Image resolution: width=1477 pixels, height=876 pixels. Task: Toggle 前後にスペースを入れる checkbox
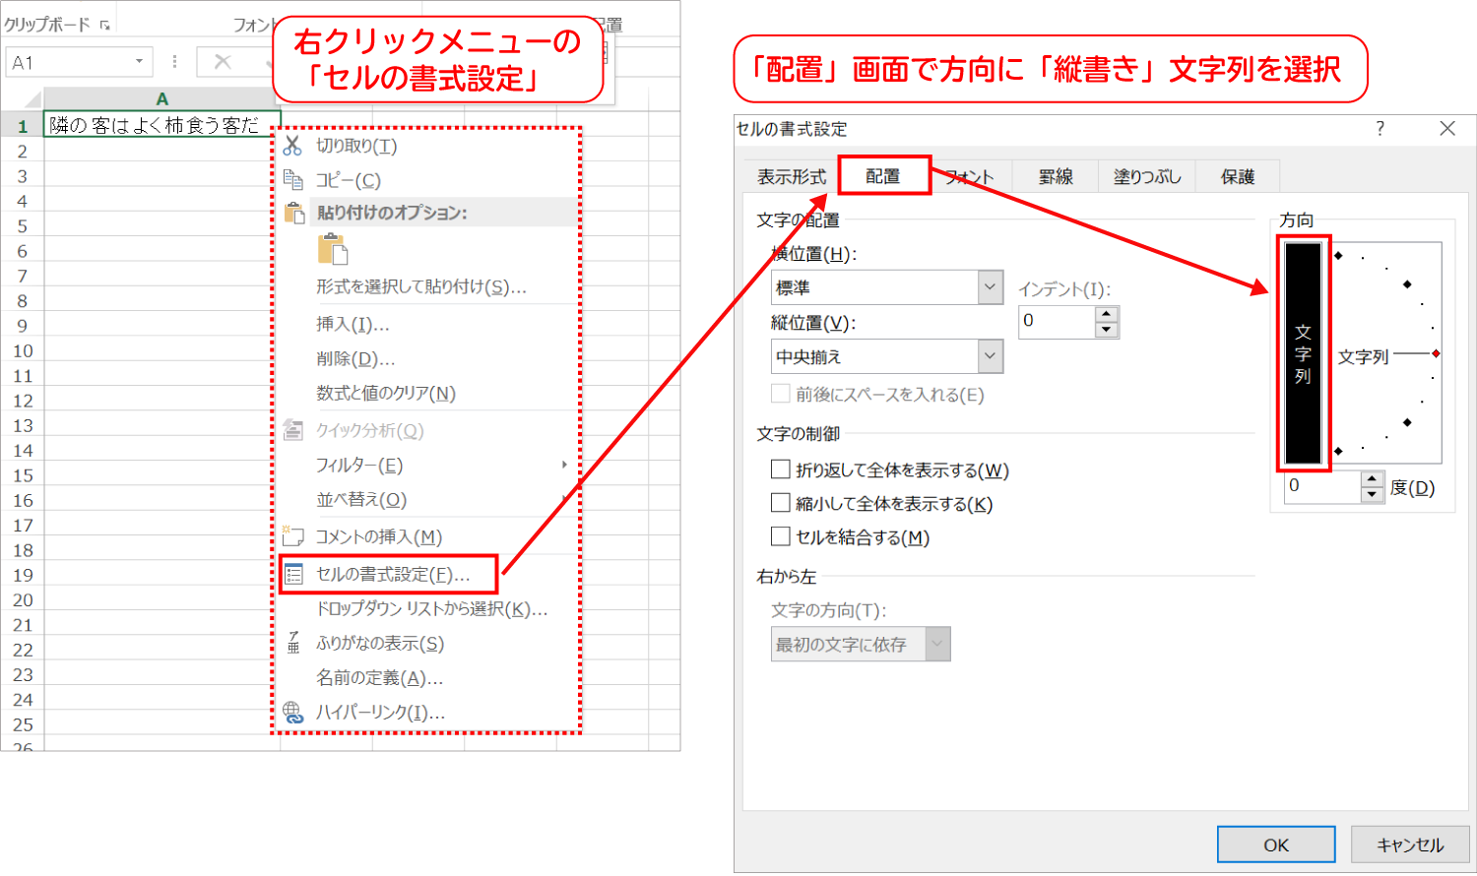(x=780, y=394)
